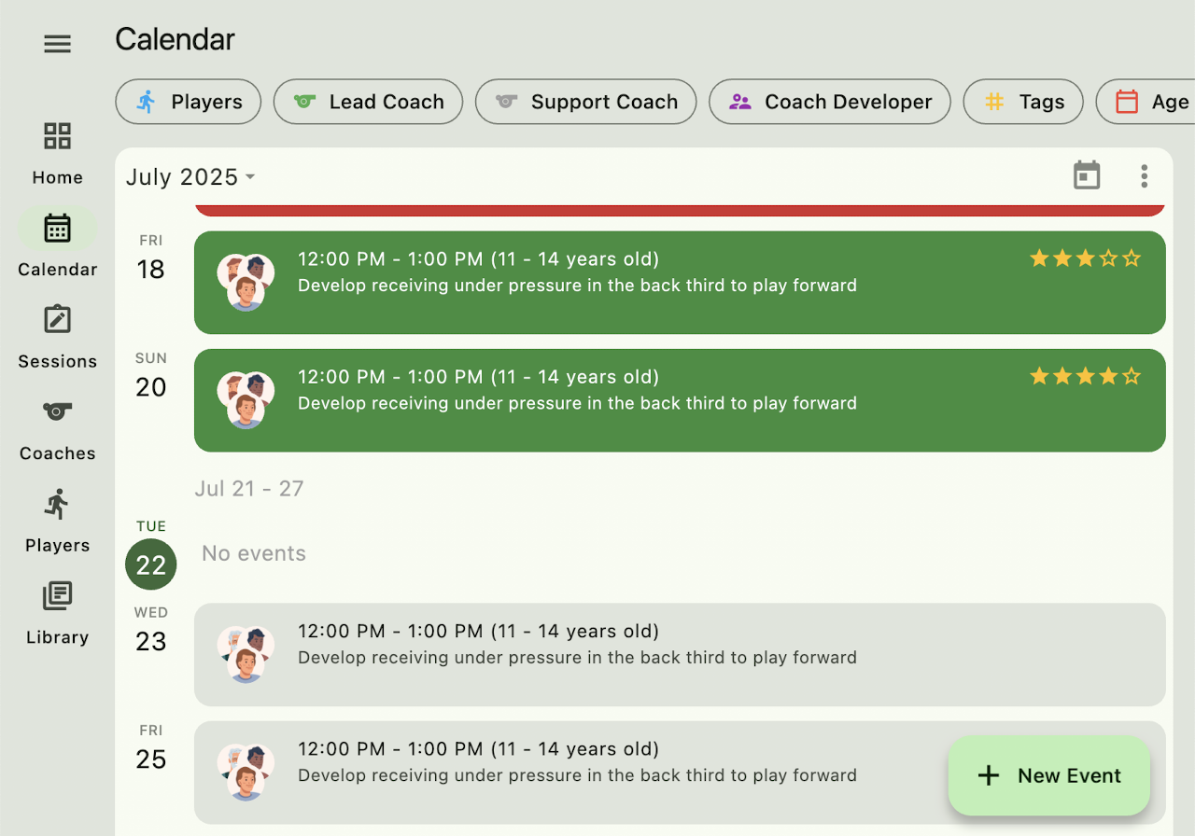Open the three-dot more options menu
This screenshot has width=1195, height=836.
[x=1144, y=175]
